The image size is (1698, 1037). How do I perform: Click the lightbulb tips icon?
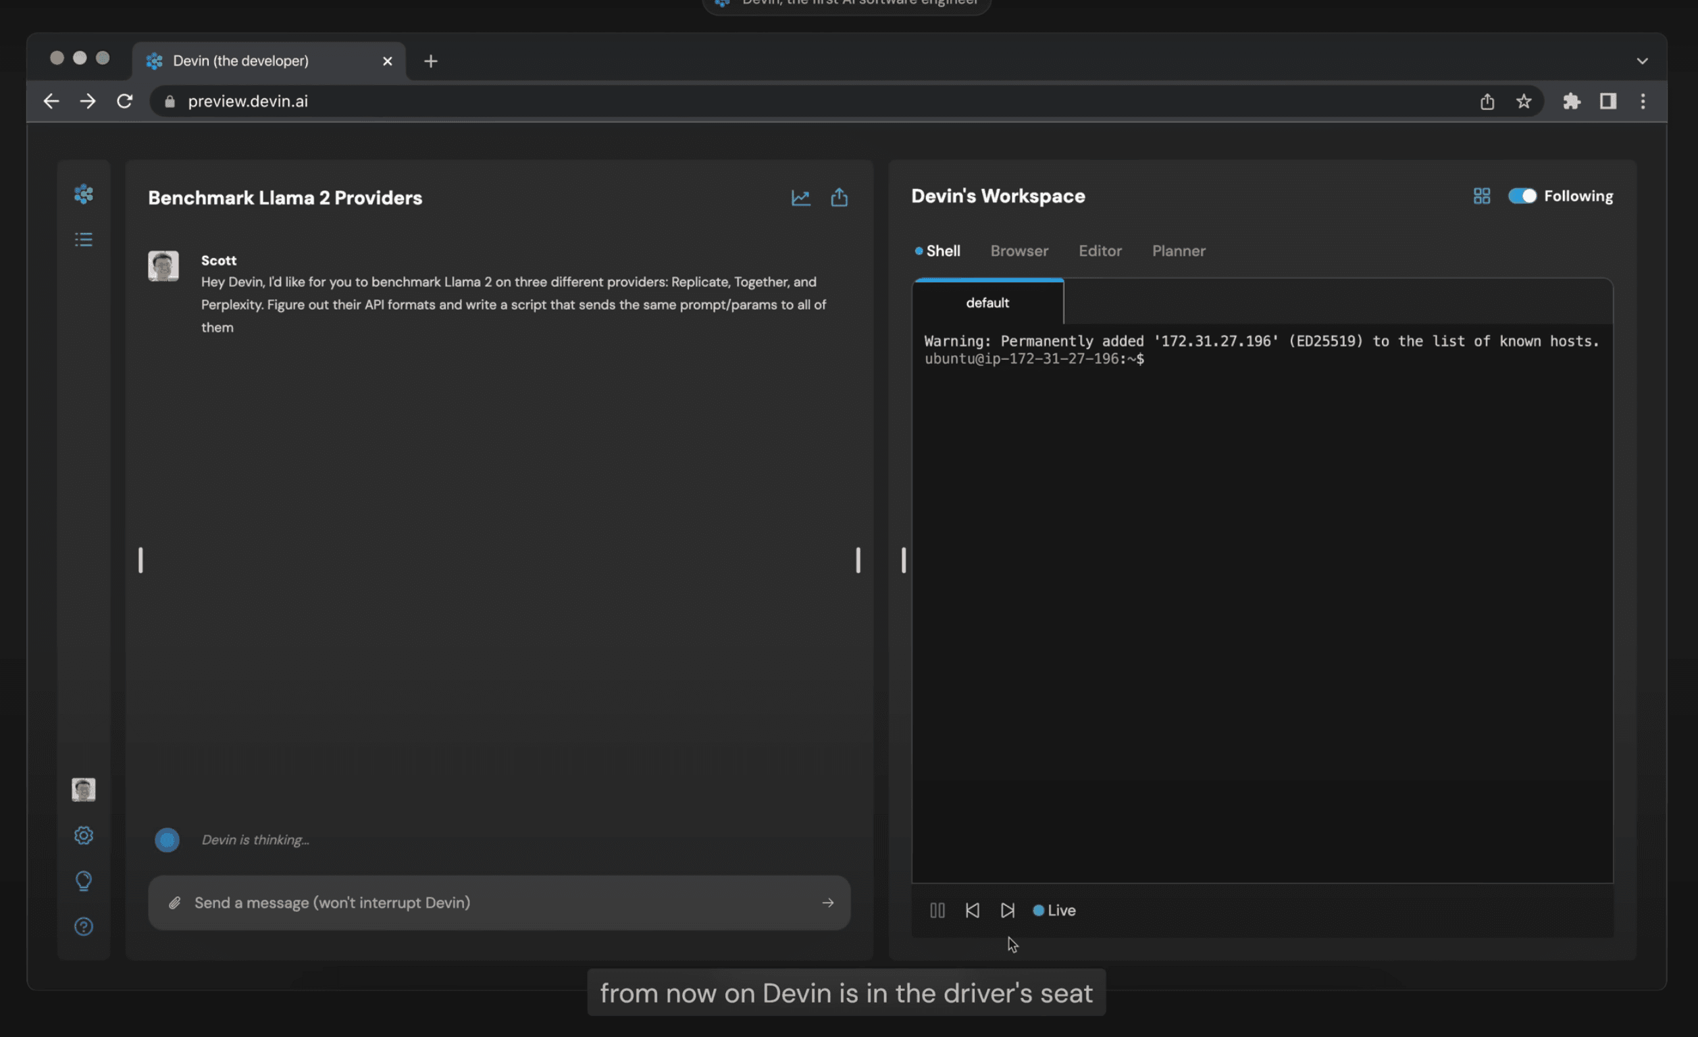(x=83, y=880)
